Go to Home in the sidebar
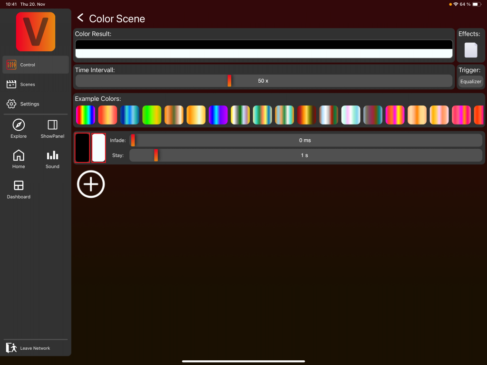The width and height of the screenshot is (487, 365). [x=19, y=159]
